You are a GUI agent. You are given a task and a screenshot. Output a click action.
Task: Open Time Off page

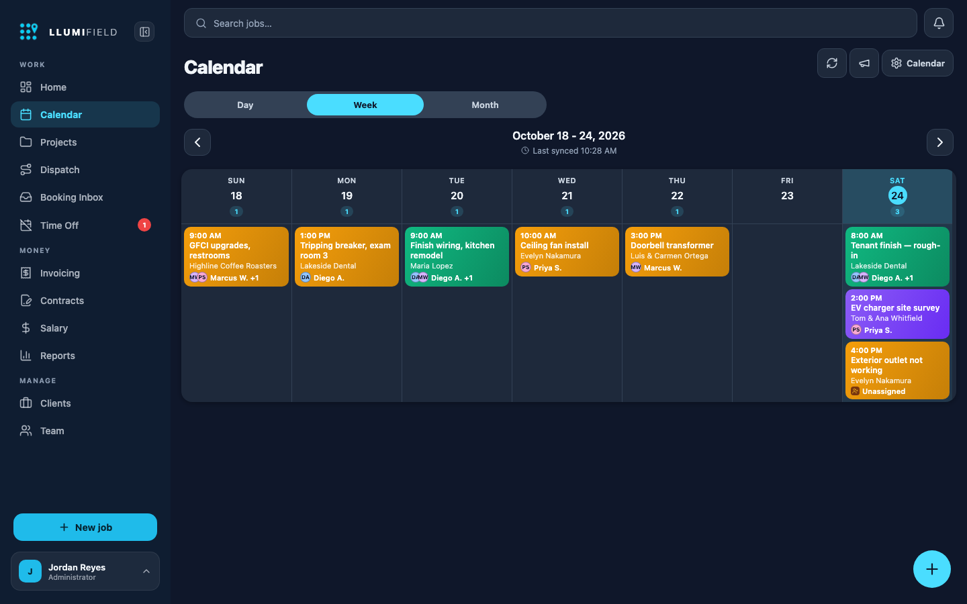point(85,225)
